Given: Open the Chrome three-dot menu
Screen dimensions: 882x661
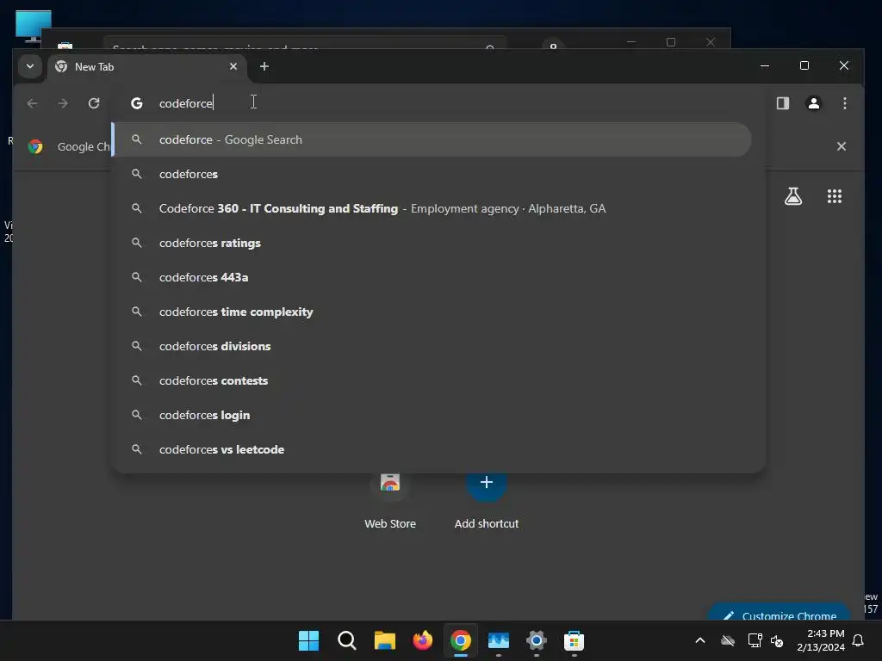Looking at the screenshot, I should click(x=844, y=103).
